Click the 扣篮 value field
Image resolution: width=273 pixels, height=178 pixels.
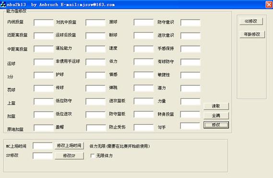44,115
